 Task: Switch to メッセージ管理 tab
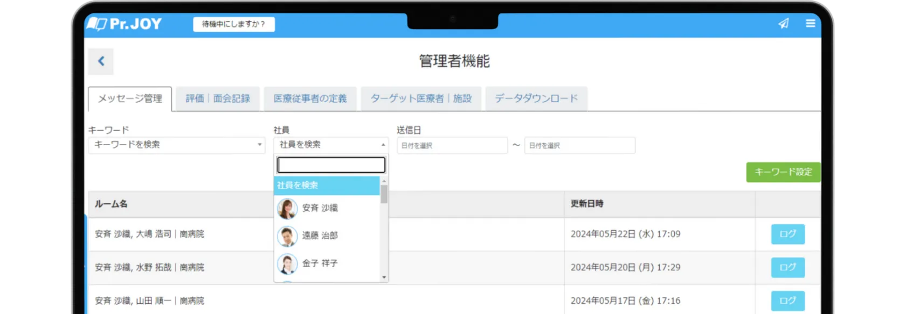(130, 98)
